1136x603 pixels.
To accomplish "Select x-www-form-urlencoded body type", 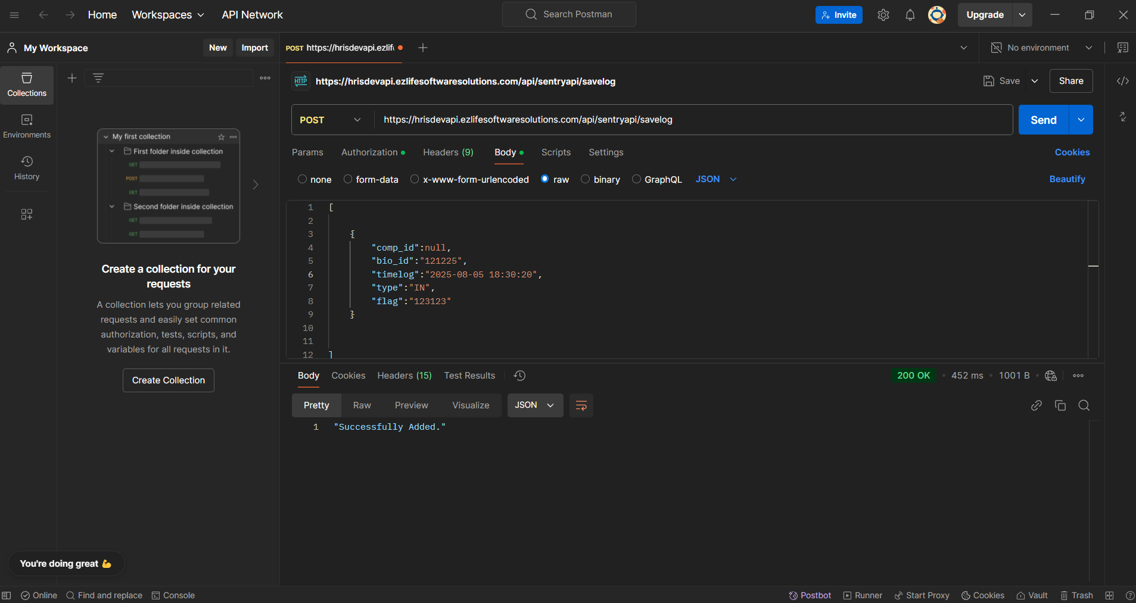I will pos(415,179).
